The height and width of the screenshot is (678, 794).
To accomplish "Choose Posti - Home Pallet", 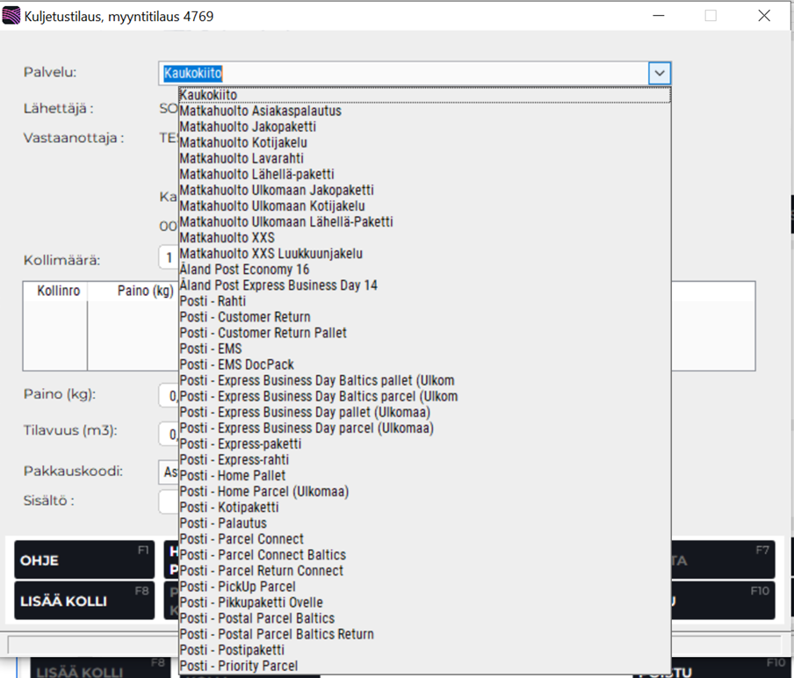I will pos(232,475).
